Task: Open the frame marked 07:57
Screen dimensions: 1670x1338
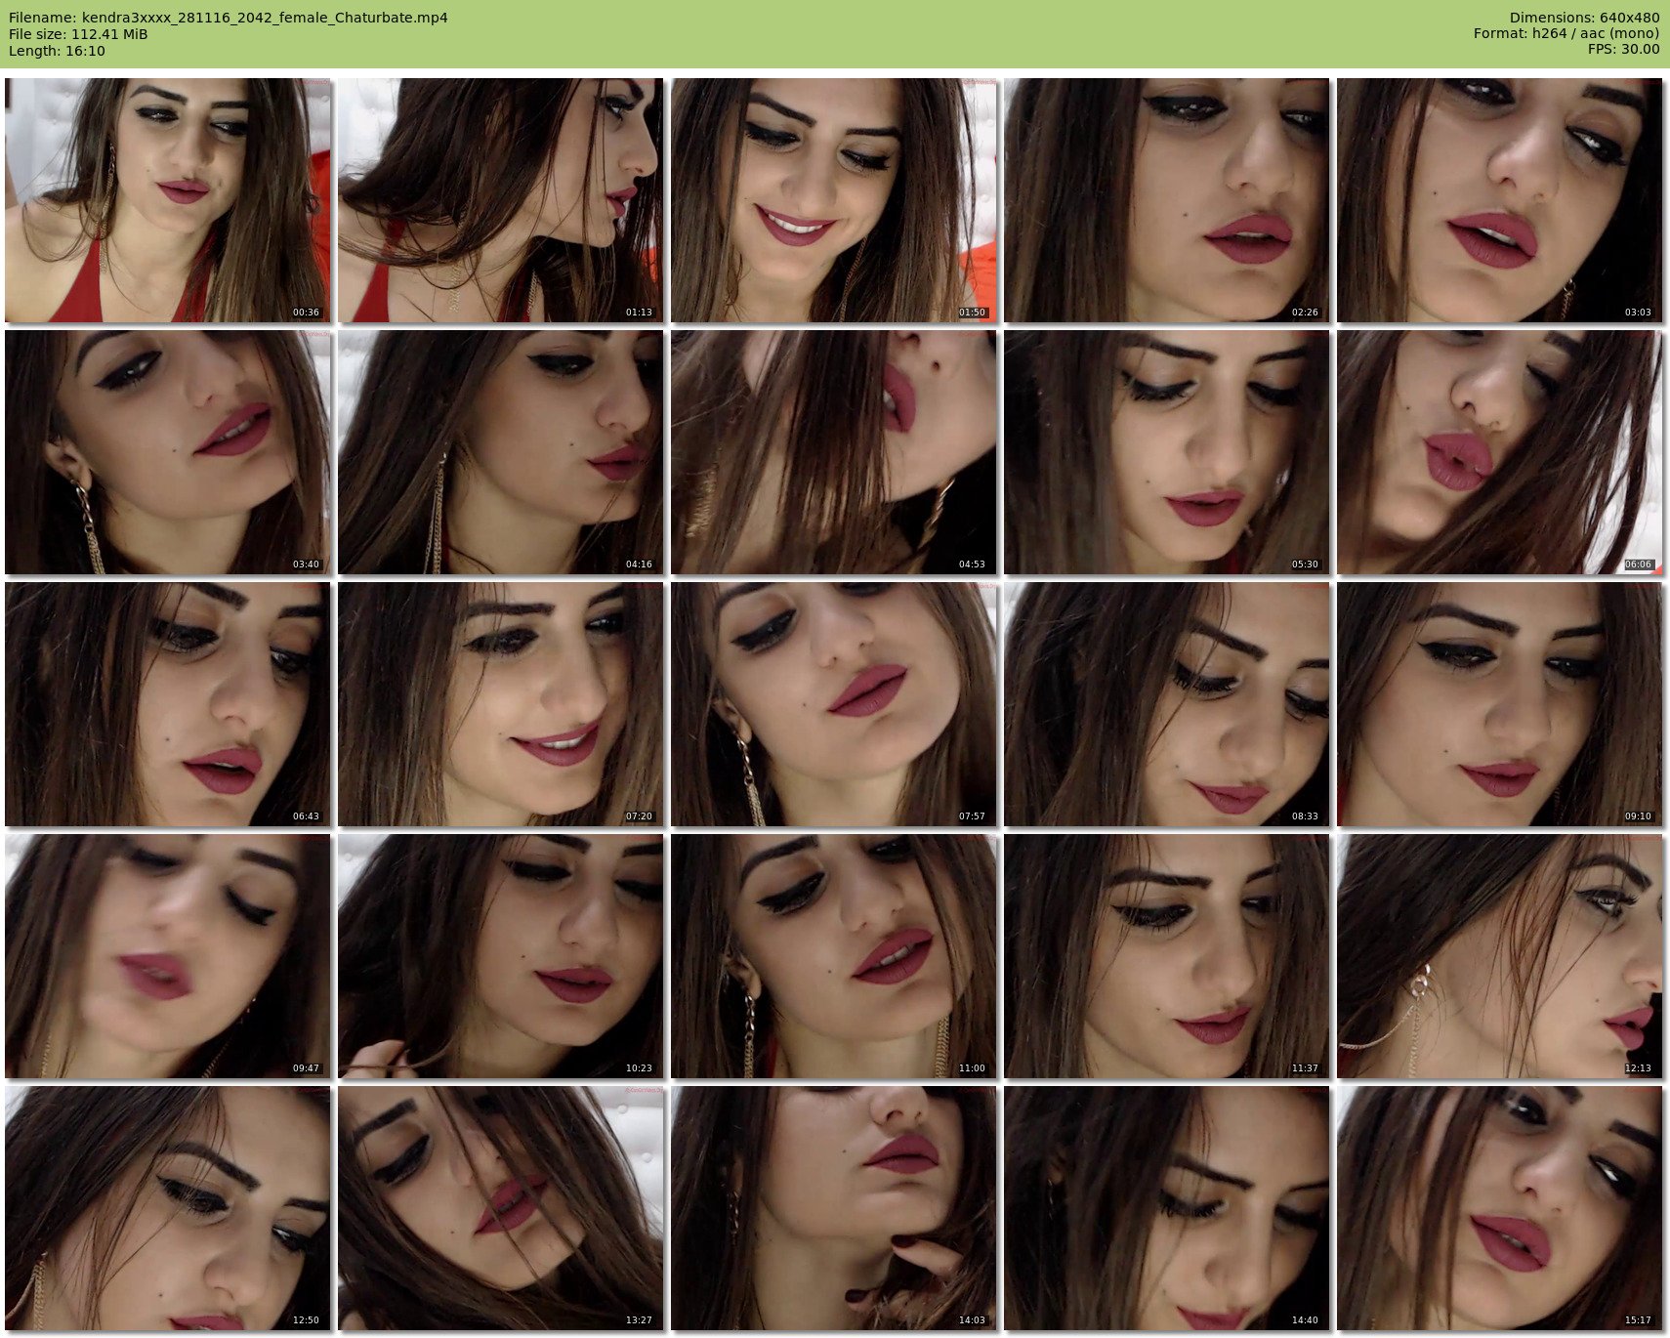Action: tap(833, 704)
